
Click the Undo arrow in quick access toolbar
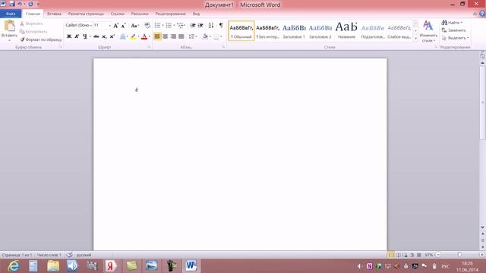click(20, 4)
